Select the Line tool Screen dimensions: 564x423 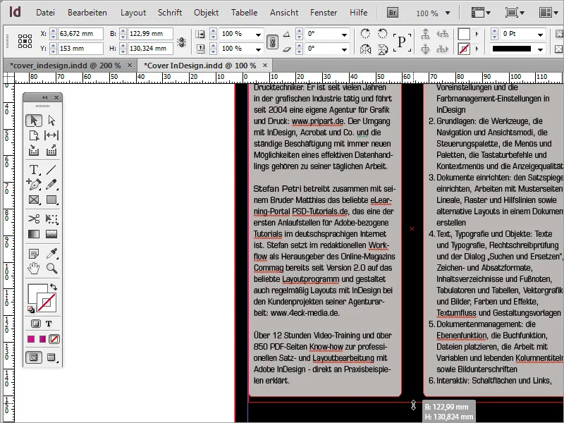coord(51,169)
